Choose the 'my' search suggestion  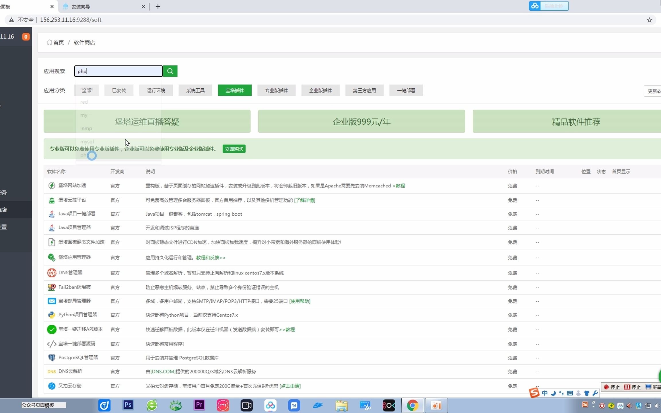tap(118, 115)
